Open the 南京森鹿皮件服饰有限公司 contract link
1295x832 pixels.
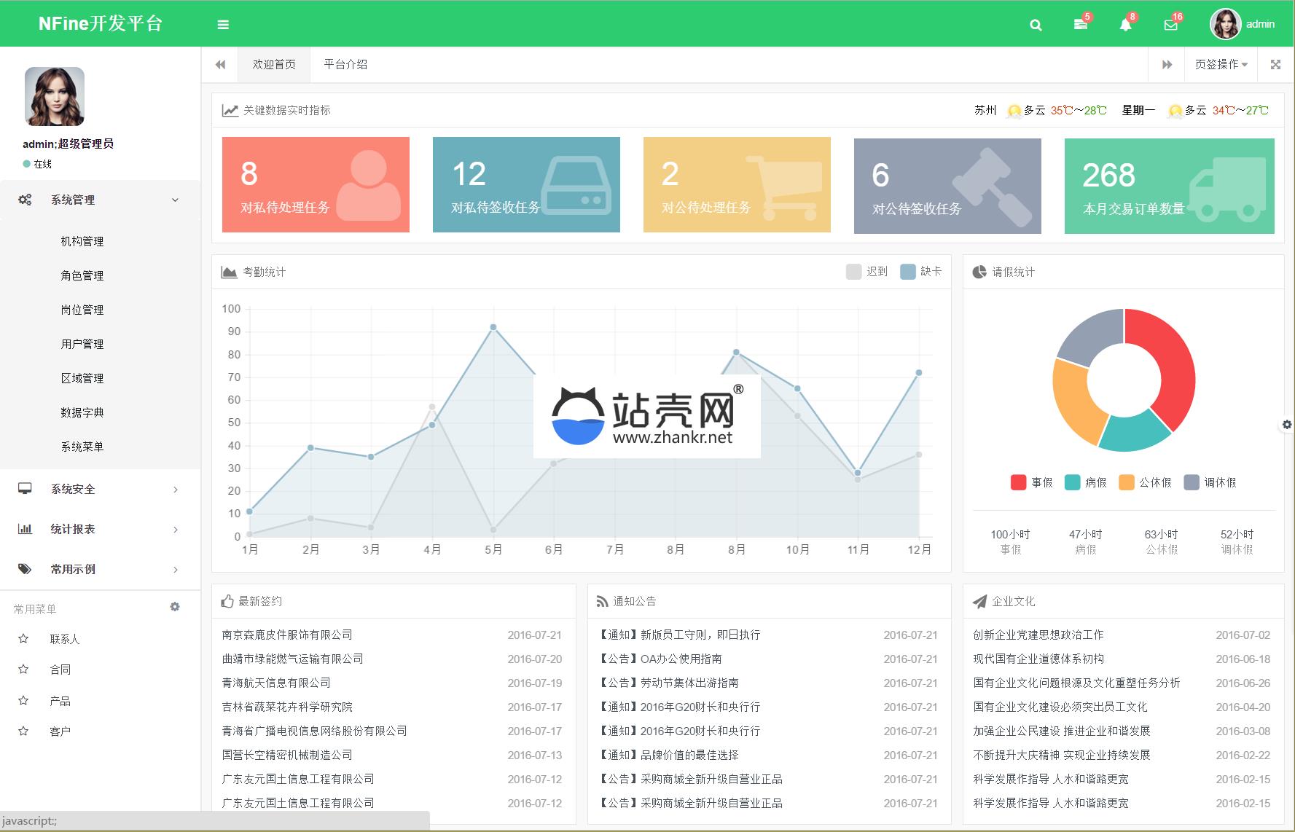[x=287, y=635]
